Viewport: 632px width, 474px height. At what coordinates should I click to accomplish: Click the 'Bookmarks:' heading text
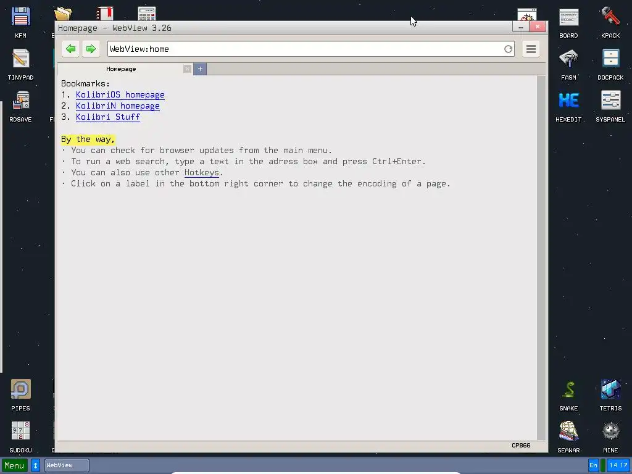point(85,84)
